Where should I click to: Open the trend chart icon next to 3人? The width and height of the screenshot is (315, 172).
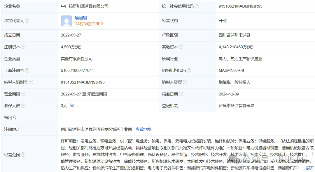[72, 106]
